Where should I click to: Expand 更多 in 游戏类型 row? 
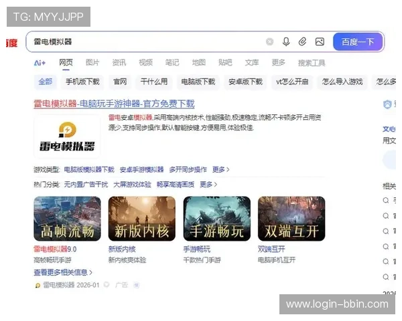[220, 169]
